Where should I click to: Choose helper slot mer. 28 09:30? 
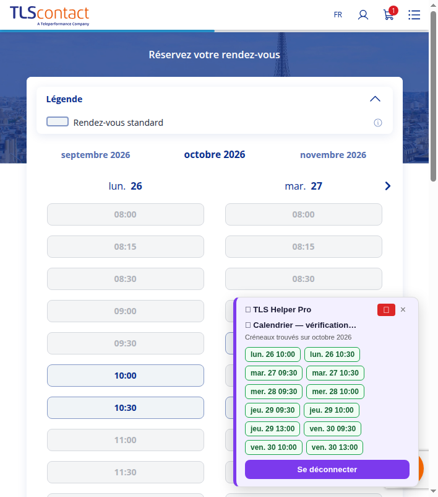click(273, 392)
